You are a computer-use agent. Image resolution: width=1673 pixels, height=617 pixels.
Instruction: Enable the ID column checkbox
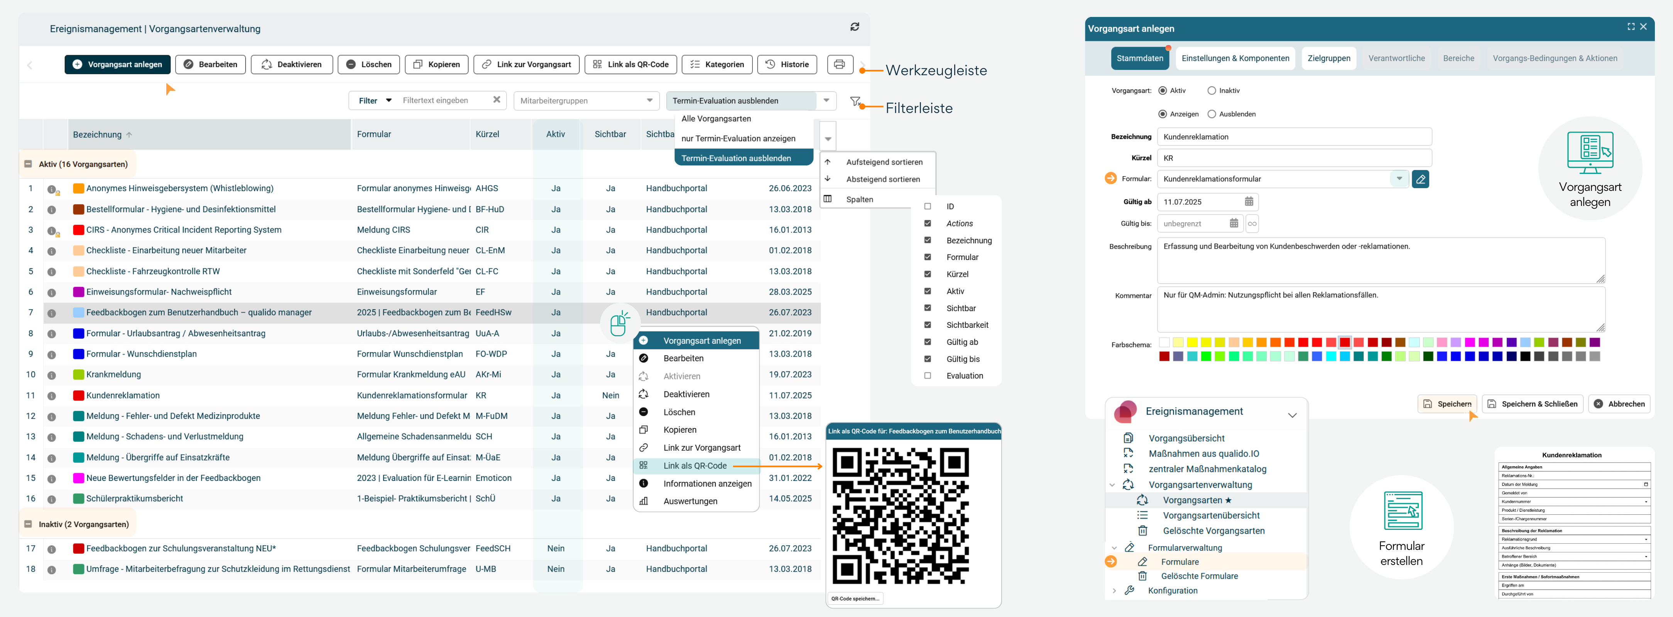928,206
